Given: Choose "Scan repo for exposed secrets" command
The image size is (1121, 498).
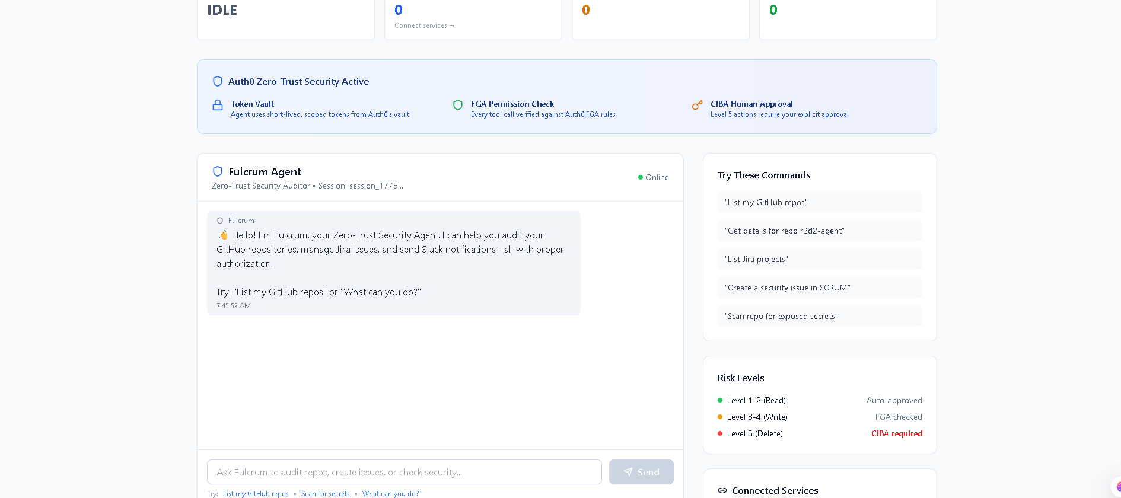Looking at the screenshot, I should tap(820, 316).
